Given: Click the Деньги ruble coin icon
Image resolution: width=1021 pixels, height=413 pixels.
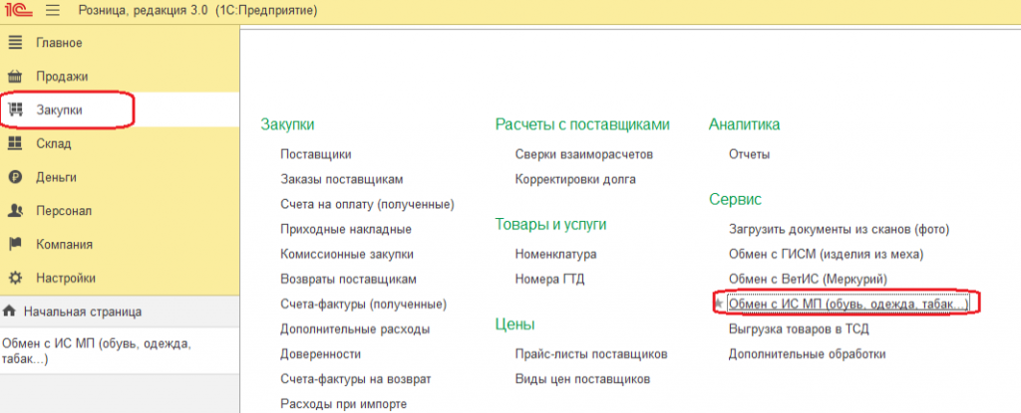Looking at the screenshot, I should click(x=15, y=177).
